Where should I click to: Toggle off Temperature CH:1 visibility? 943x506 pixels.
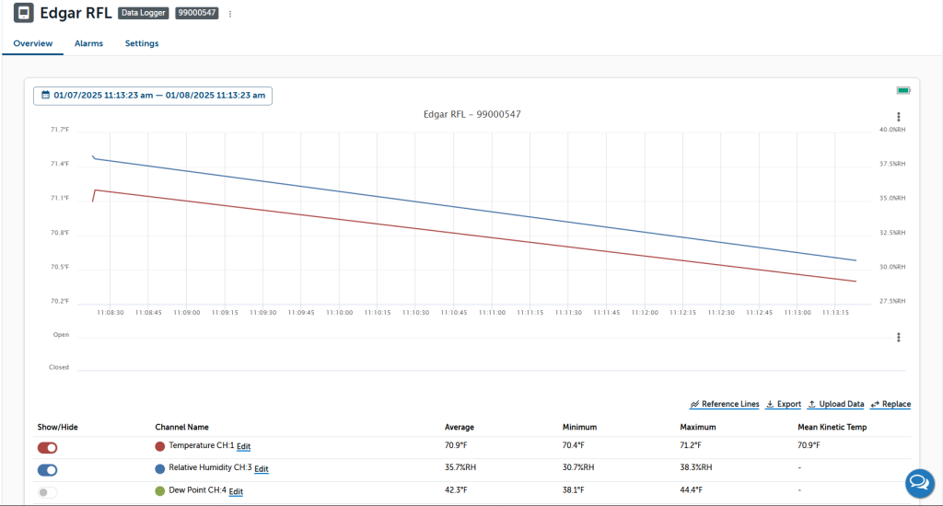click(x=47, y=447)
